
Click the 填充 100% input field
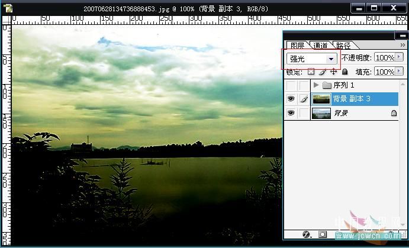click(385, 72)
